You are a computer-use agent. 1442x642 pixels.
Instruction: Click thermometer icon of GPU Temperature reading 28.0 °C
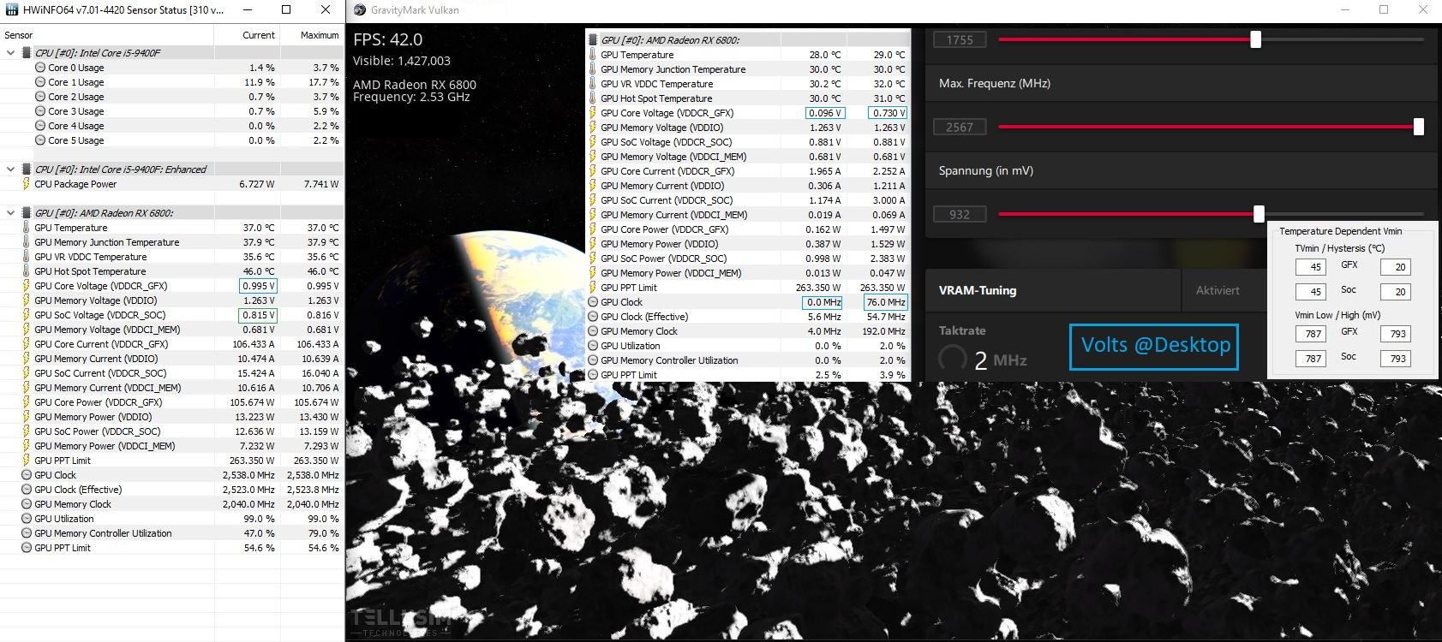click(x=593, y=55)
